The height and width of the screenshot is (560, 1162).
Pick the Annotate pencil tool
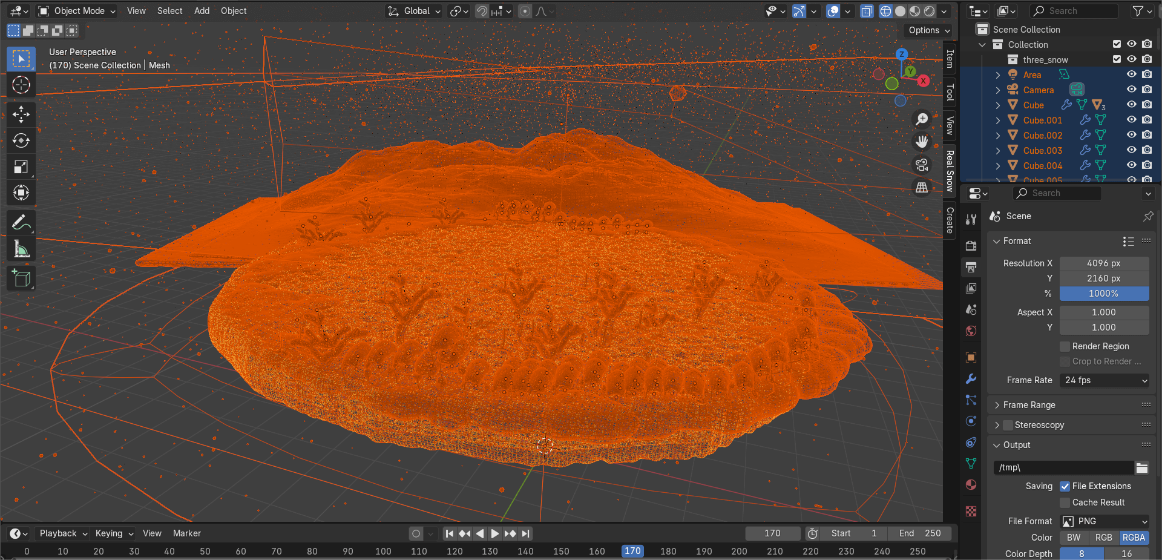(x=21, y=223)
